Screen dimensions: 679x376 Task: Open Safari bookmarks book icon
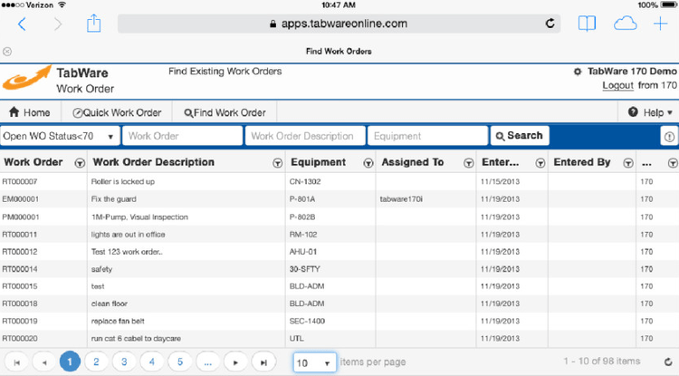click(x=587, y=24)
